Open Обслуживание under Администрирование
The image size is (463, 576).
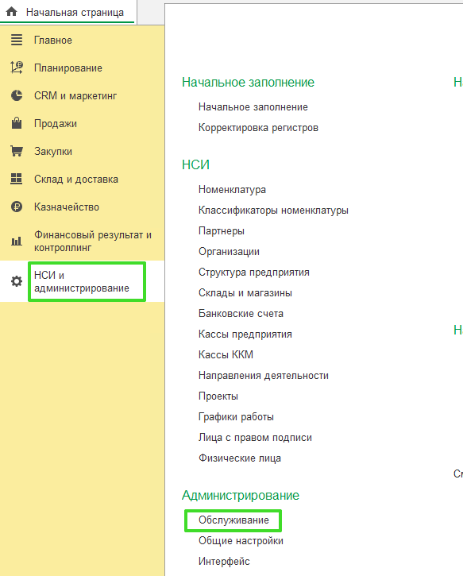233,520
